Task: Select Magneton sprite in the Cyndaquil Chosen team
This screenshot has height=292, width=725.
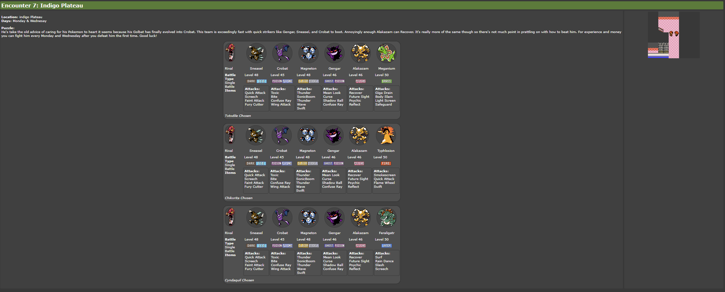Action: pyautogui.click(x=308, y=218)
